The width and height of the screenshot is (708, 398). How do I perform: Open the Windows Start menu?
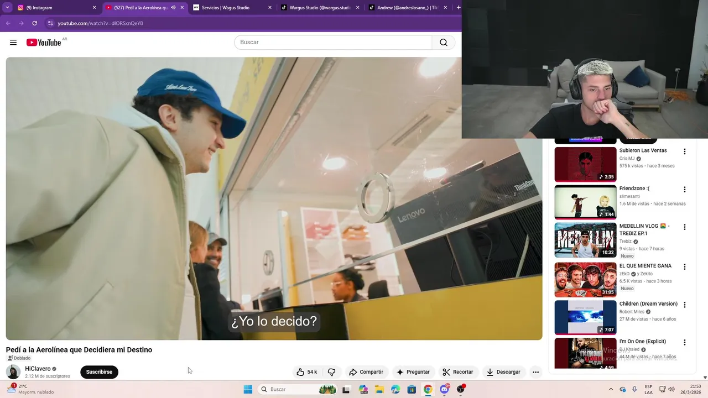click(248, 389)
